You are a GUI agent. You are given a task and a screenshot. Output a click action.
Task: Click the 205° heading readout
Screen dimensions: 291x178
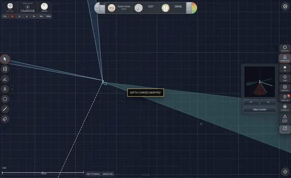tap(151, 6)
